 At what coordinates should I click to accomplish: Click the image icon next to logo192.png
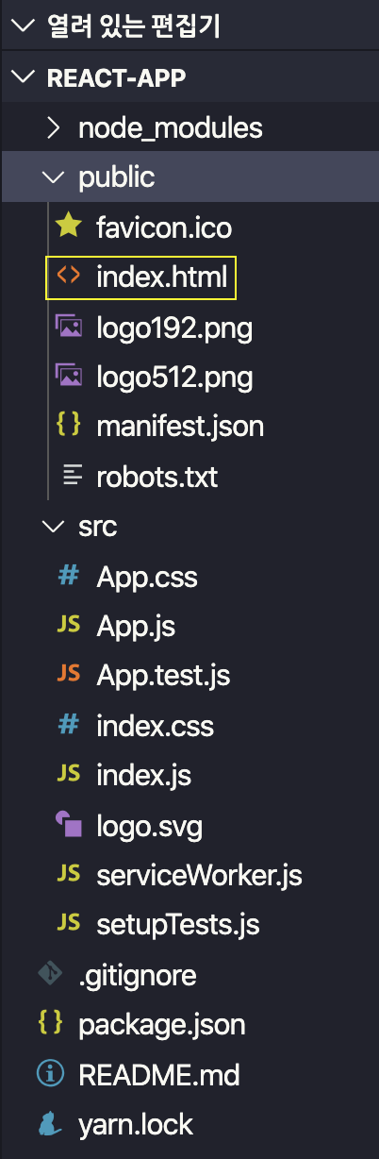click(68, 327)
